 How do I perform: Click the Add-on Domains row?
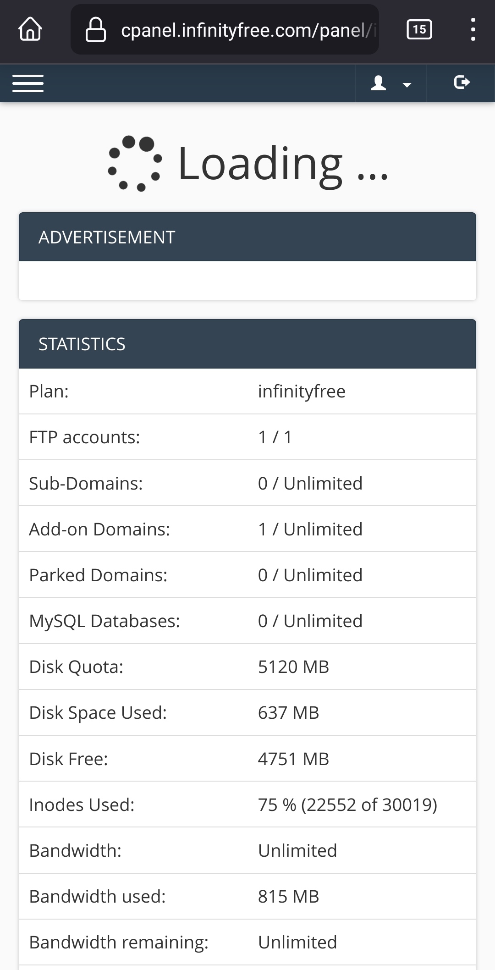click(x=247, y=529)
